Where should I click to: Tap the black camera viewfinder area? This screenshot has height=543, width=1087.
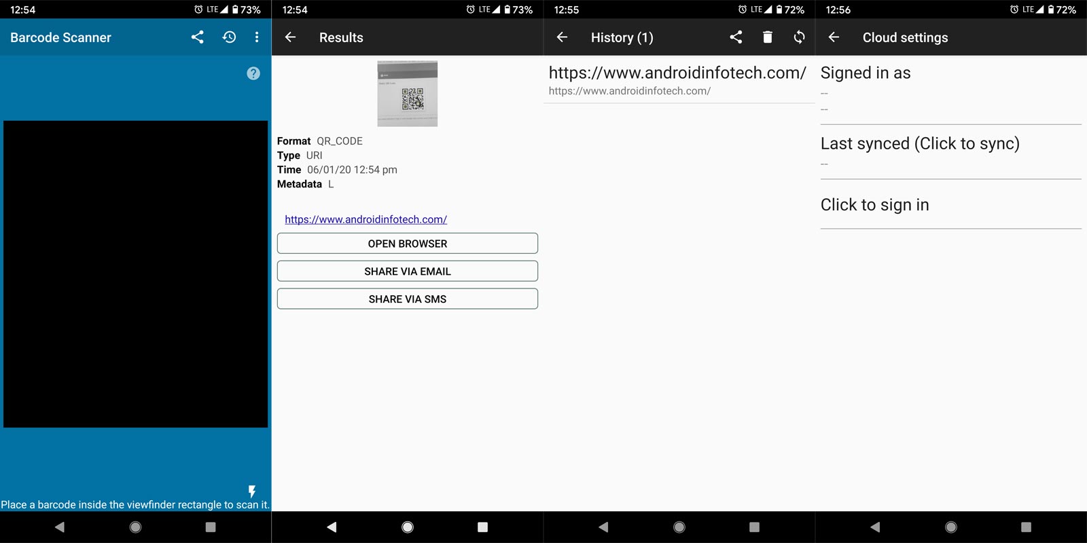coord(136,274)
